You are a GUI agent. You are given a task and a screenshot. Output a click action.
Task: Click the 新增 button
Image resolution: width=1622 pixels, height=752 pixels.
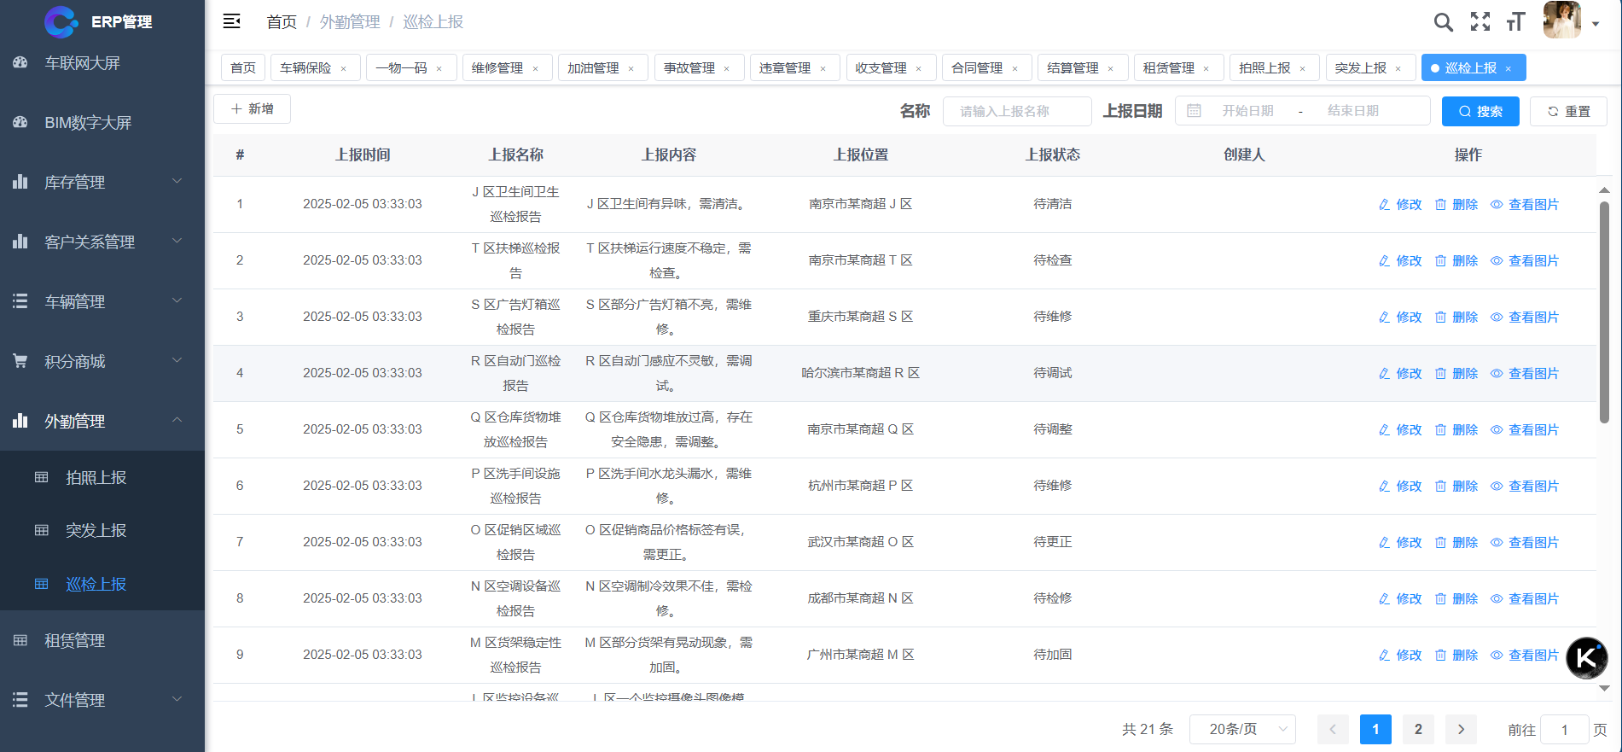pos(252,109)
